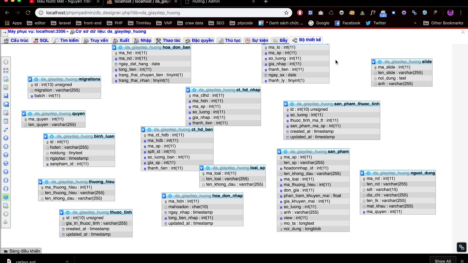Click the Help question-mark icon in sidebar
Viewport: 468px width, 263px height.
[6, 155]
